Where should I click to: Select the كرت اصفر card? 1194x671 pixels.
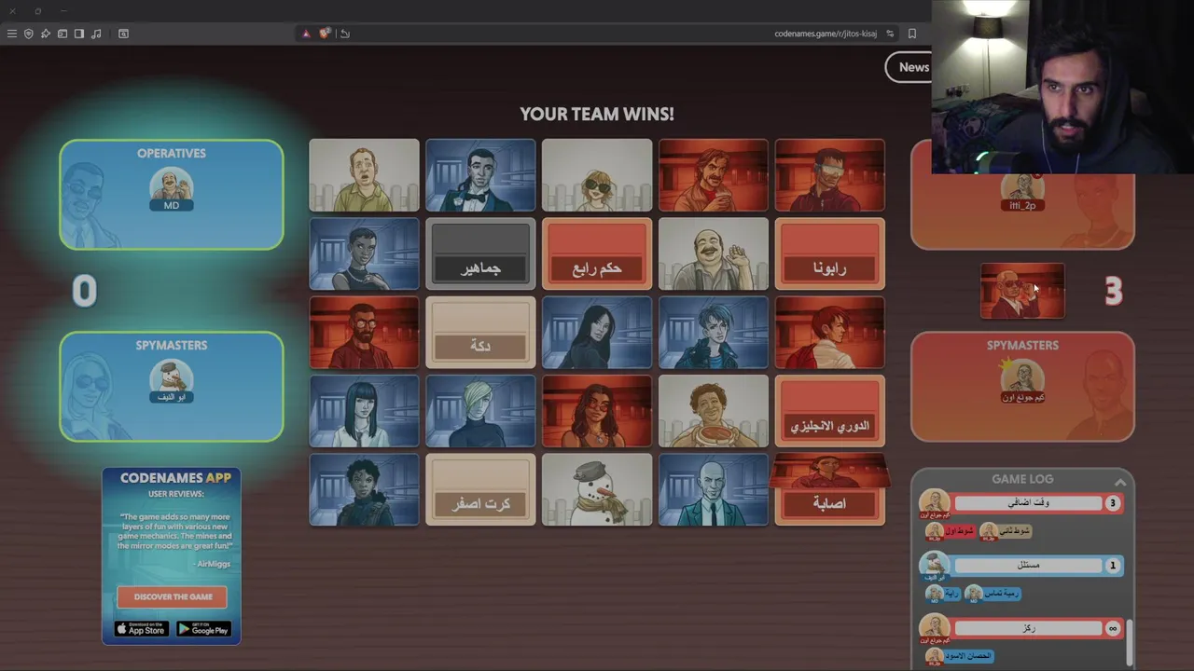(480, 490)
